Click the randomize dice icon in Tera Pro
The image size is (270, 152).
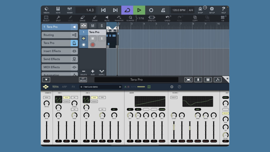pos(149,87)
